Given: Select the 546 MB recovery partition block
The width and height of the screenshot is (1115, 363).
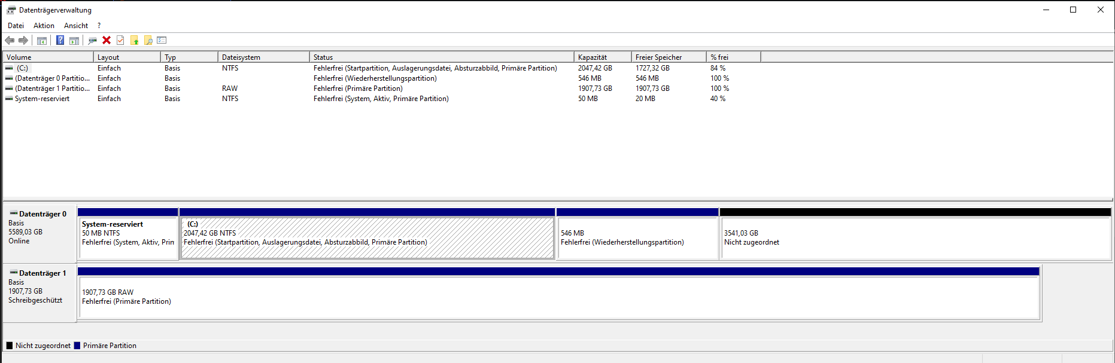Looking at the screenshot, I should [637, 234].
